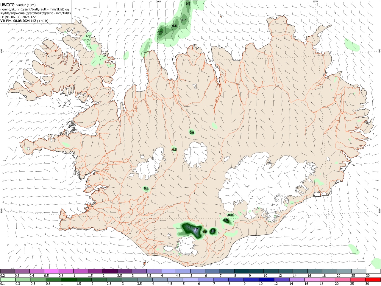Screen dimensions: 381x286
Task: Click the 'slydda/snjókoma' legend description line
Action: tap(35, 13)
